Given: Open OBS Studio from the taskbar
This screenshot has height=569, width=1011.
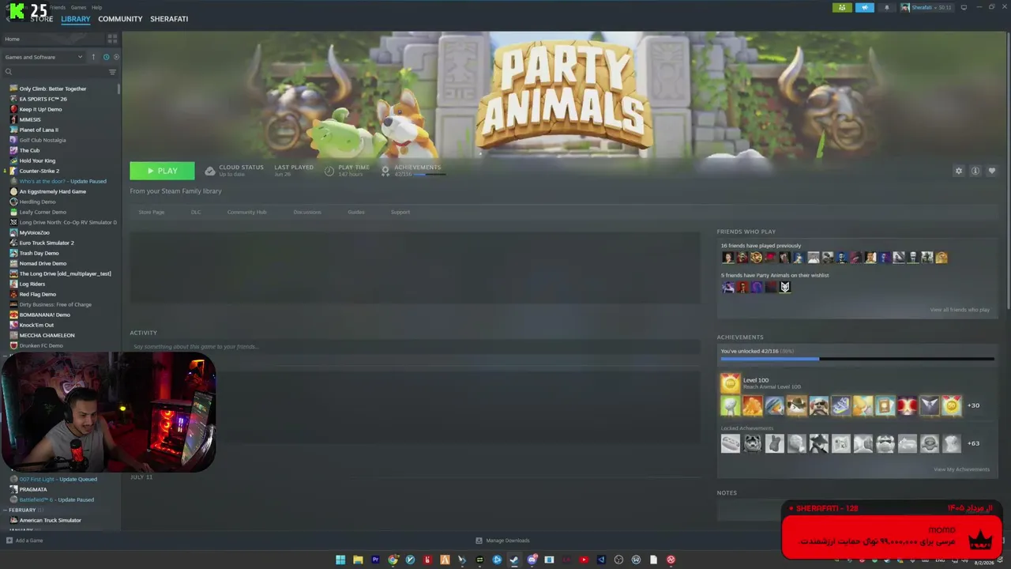Looking at the screenshot, I should [618, 560].
